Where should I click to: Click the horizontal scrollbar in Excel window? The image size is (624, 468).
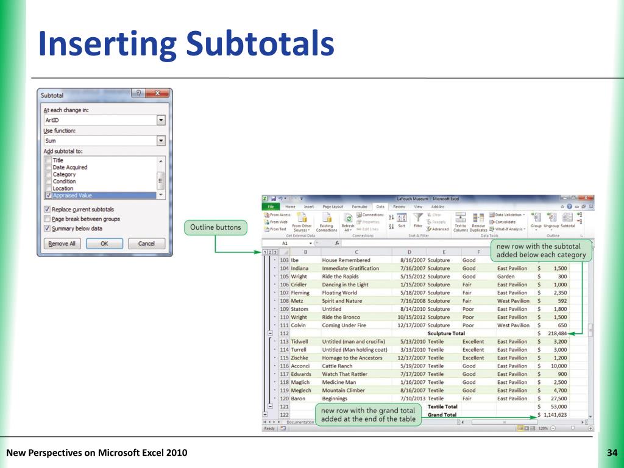point(522,422)
